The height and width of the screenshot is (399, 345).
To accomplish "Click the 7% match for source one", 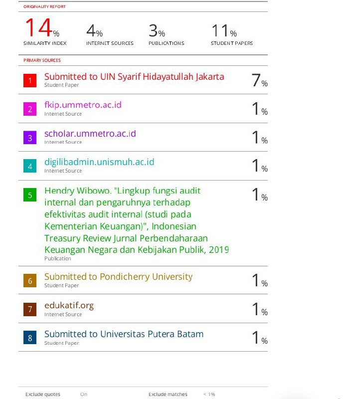I will coord(260,80).
